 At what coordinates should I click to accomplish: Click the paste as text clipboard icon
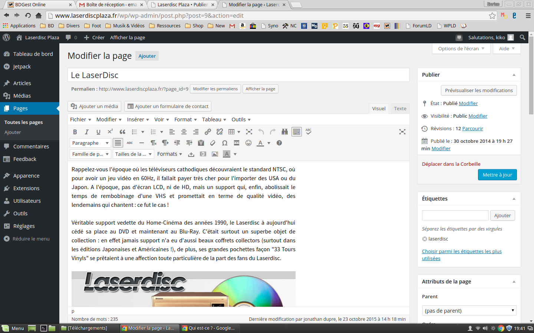click(201, 143)
